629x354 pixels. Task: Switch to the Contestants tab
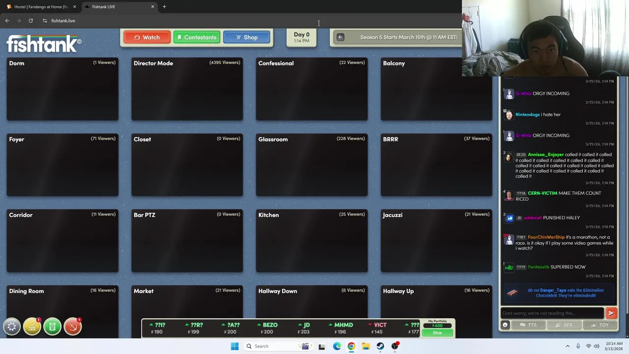point(197,37)
